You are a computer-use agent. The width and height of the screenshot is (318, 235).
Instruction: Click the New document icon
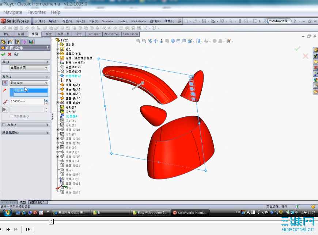186,21
